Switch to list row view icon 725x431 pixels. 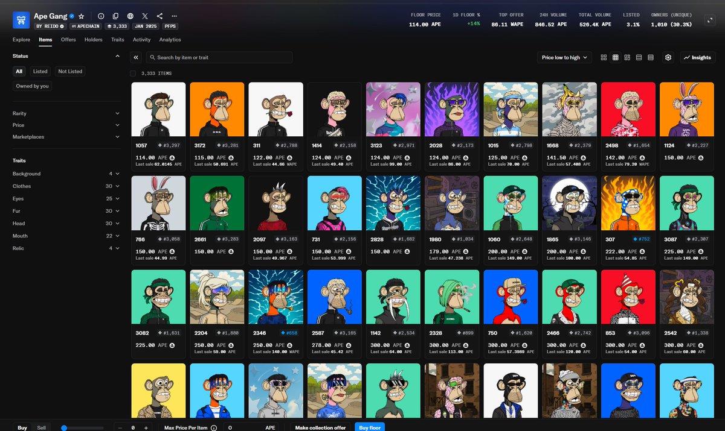click(x=639, y=57)
